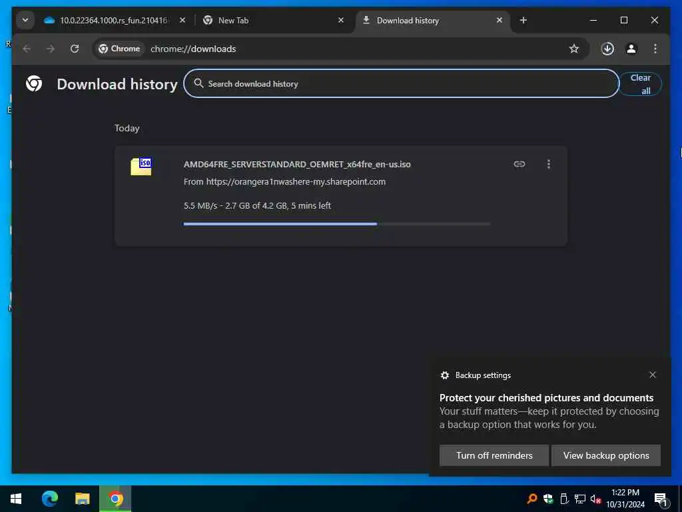Click the magnifier icon in search box

(198, 83)
